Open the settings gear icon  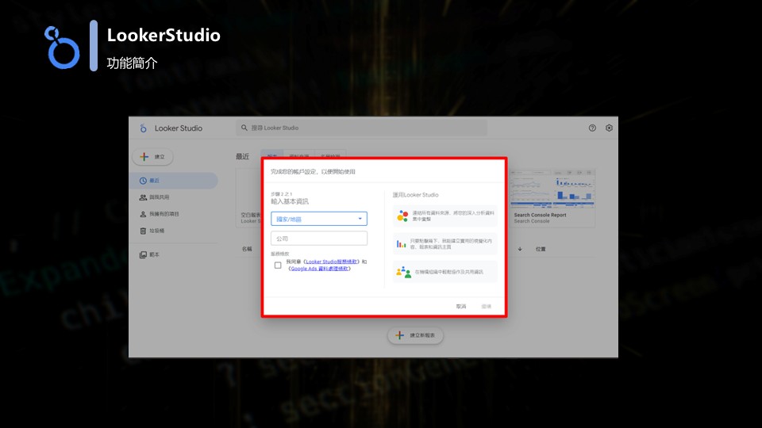610,128
